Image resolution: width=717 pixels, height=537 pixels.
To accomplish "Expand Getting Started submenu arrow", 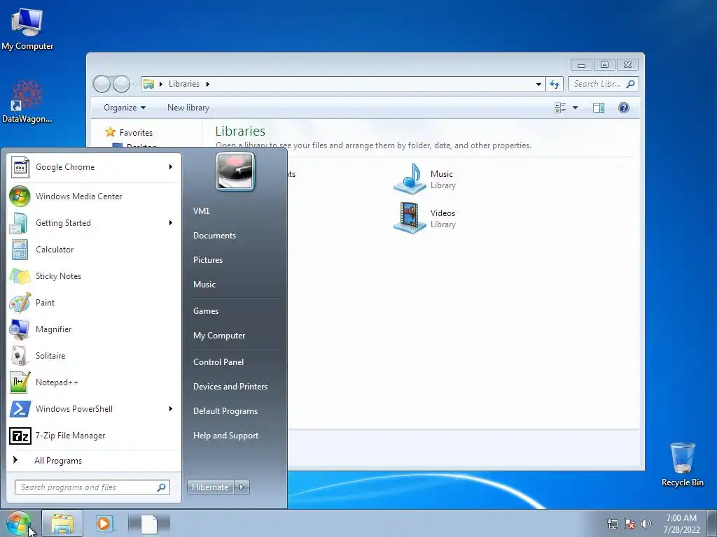I will [x=171, y=223].
